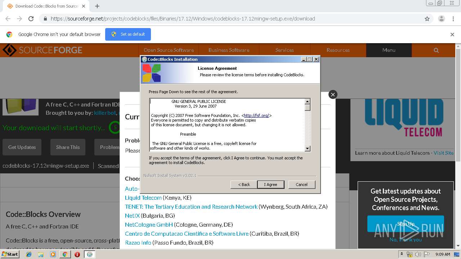Open the Services menu
The width and height of the screenshot is (461, 259).
click(x=285, y=50)
